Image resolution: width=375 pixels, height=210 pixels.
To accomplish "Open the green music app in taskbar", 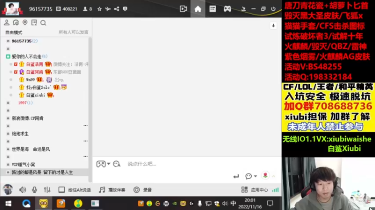I will pyautogui.click(x=78, y=203).
